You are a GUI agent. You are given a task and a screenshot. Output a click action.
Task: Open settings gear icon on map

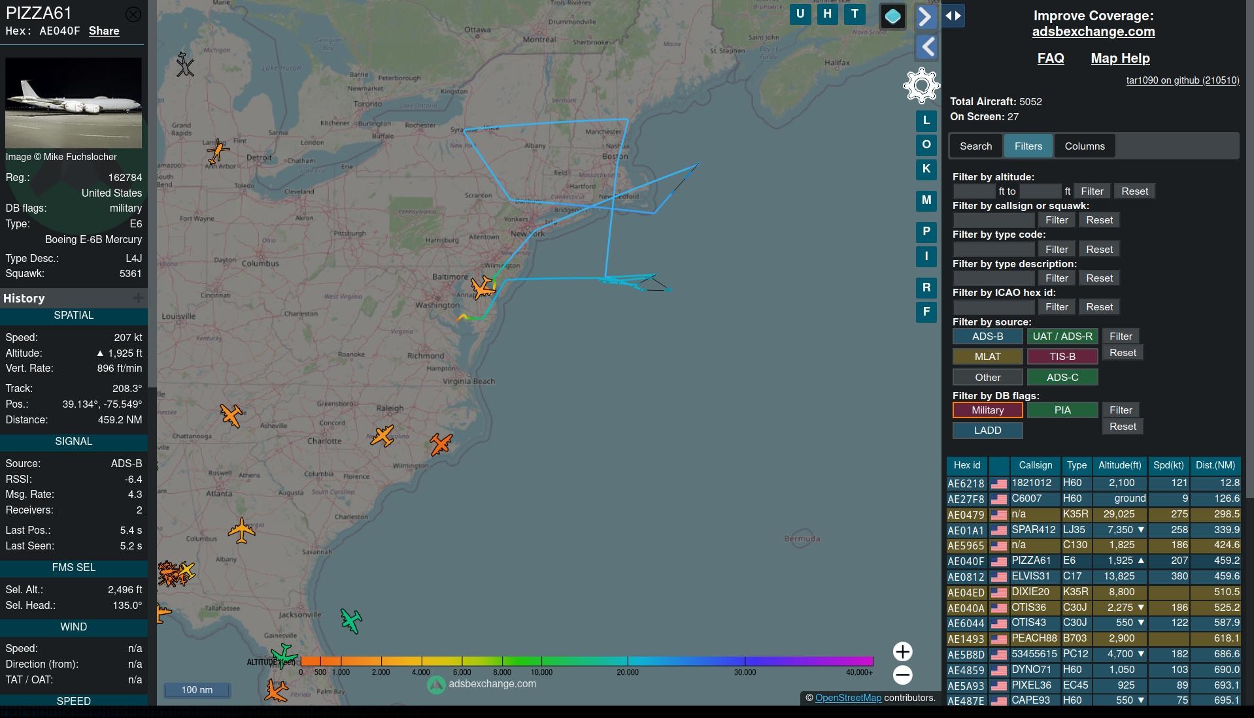click(922, 86)
